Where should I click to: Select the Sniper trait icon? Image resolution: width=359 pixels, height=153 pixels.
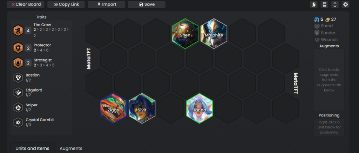18,107
